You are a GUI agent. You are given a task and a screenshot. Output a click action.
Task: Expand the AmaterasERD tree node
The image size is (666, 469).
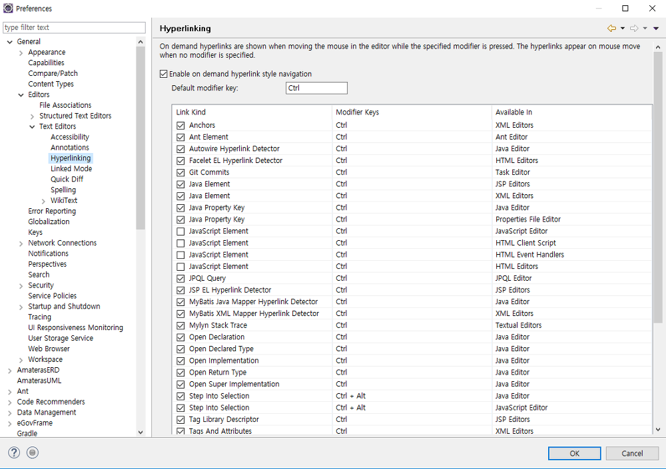(10, 371)
